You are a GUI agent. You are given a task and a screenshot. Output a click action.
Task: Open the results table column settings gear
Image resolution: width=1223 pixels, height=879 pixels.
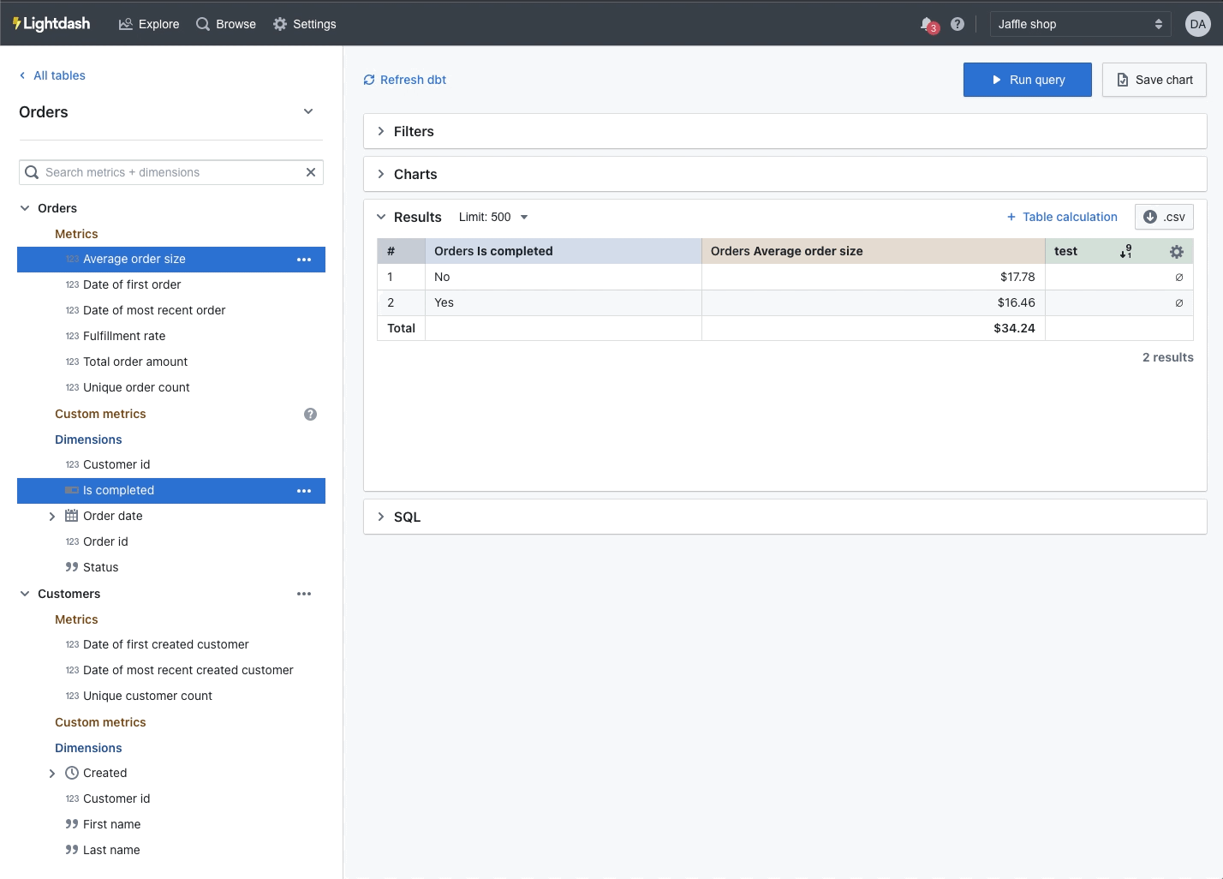[x=1176, y=251]
